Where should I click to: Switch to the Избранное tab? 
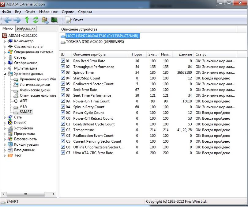(x=26, y=29)
